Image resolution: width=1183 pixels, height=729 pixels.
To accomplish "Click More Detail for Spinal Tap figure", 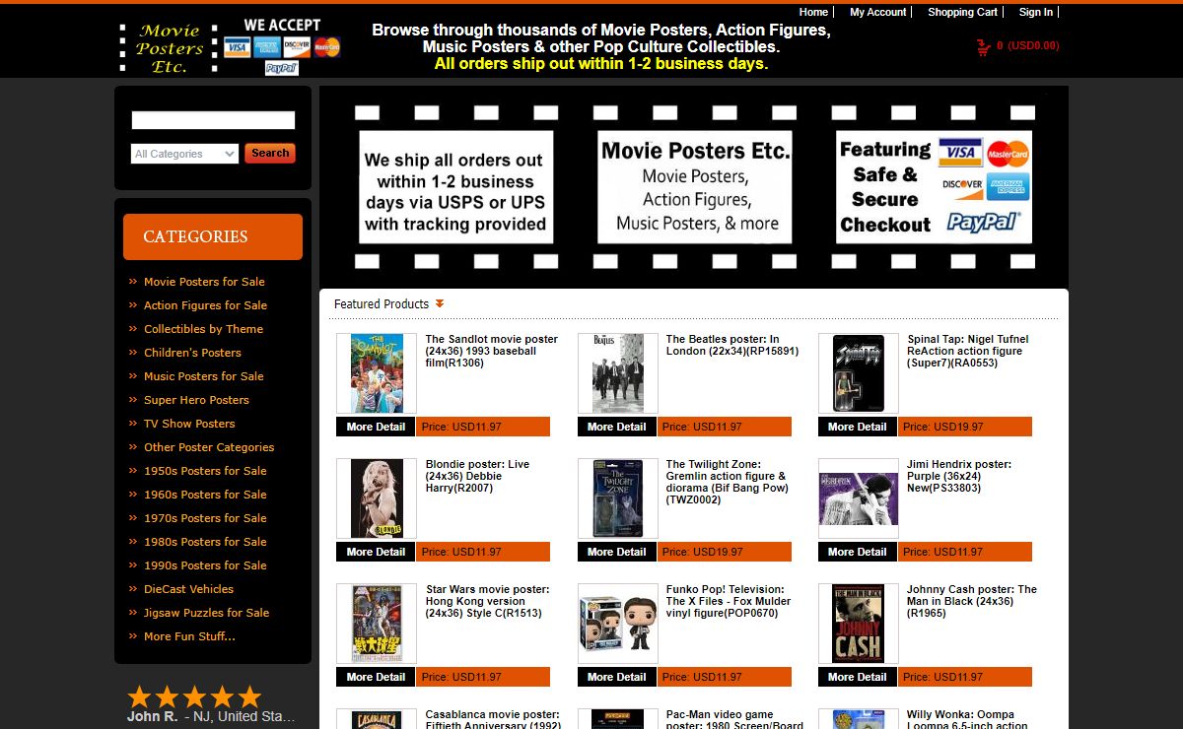I will (858, 427).
